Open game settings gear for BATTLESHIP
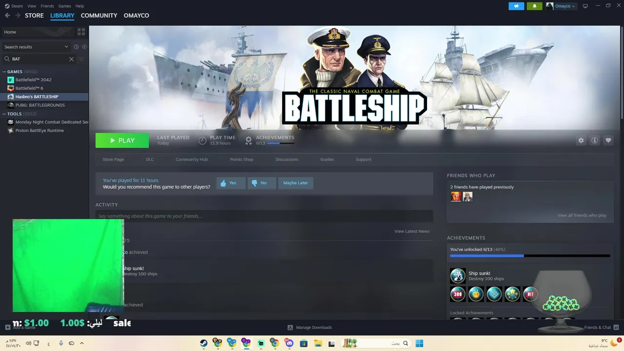 [x=581, y=140]
